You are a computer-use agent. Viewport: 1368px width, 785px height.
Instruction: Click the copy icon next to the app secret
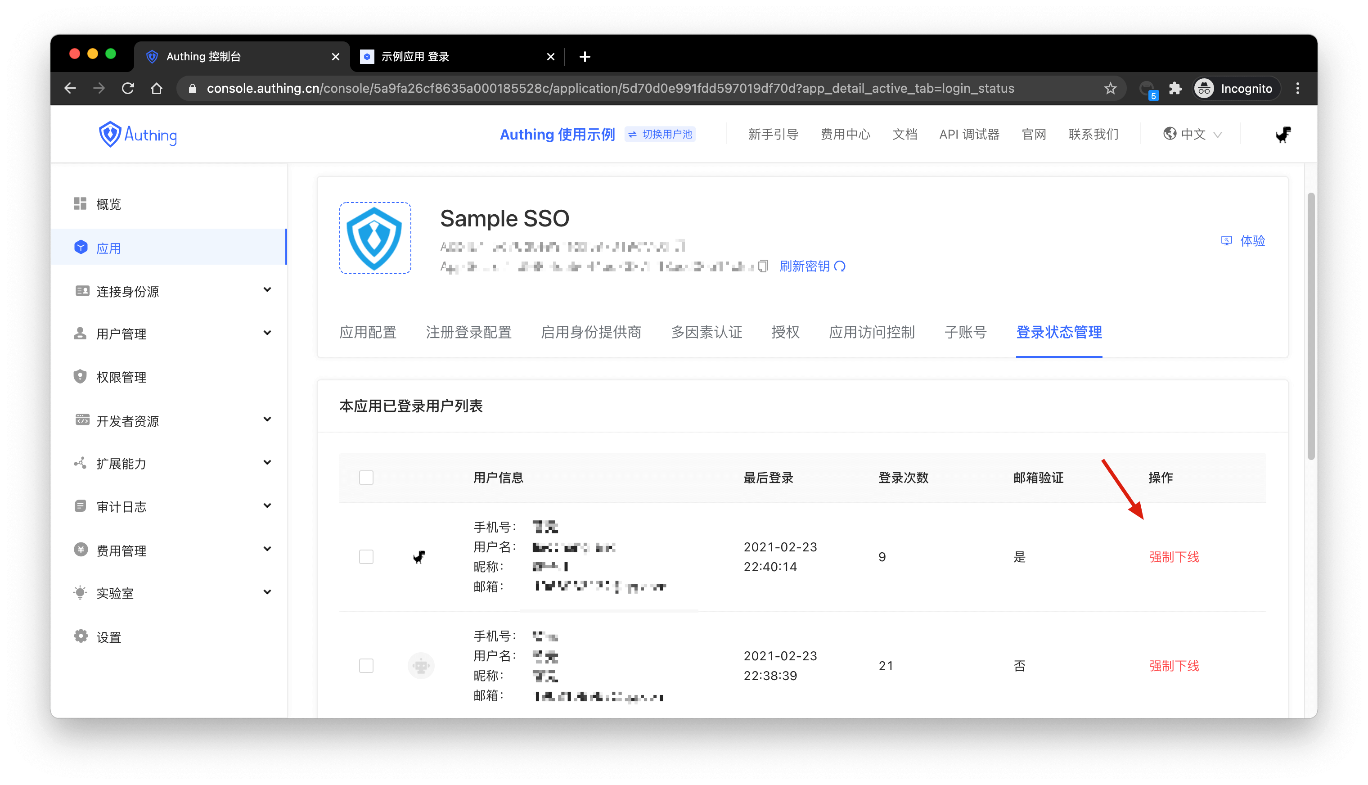pos(763,266)
